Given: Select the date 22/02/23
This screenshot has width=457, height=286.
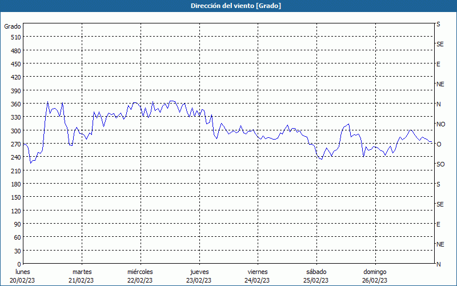Looking at the screenshot, I should 140,280.
